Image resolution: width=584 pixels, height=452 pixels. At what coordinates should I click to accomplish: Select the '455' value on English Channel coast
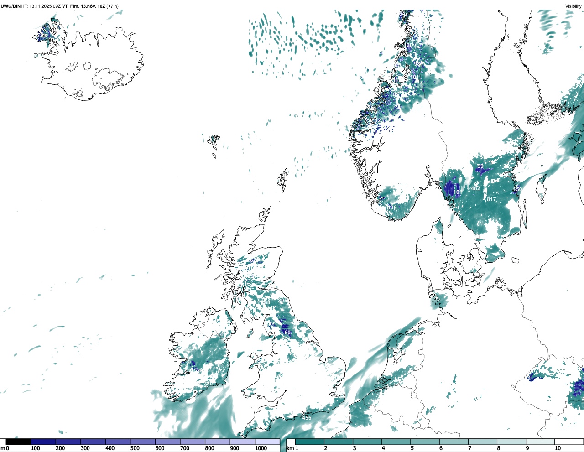[x=307, y=418]
